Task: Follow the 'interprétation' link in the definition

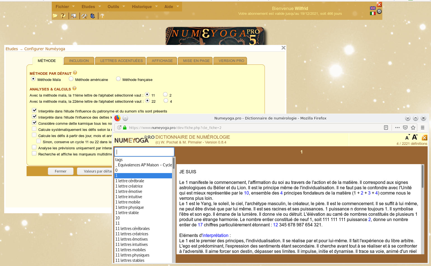Action: 215,235
